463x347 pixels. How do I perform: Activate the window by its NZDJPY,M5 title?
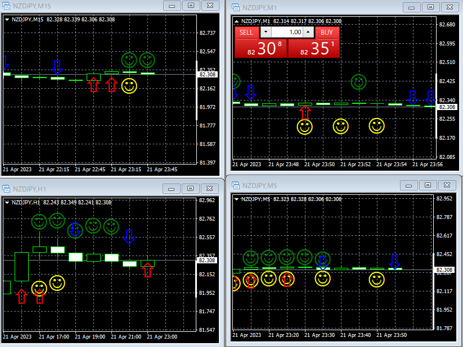click(x=259, y=186)
